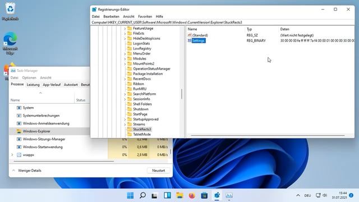Expand the RecentDocs registry key
Image resolution: width=359 pixels, height=202 pixels.
(125, 79)
